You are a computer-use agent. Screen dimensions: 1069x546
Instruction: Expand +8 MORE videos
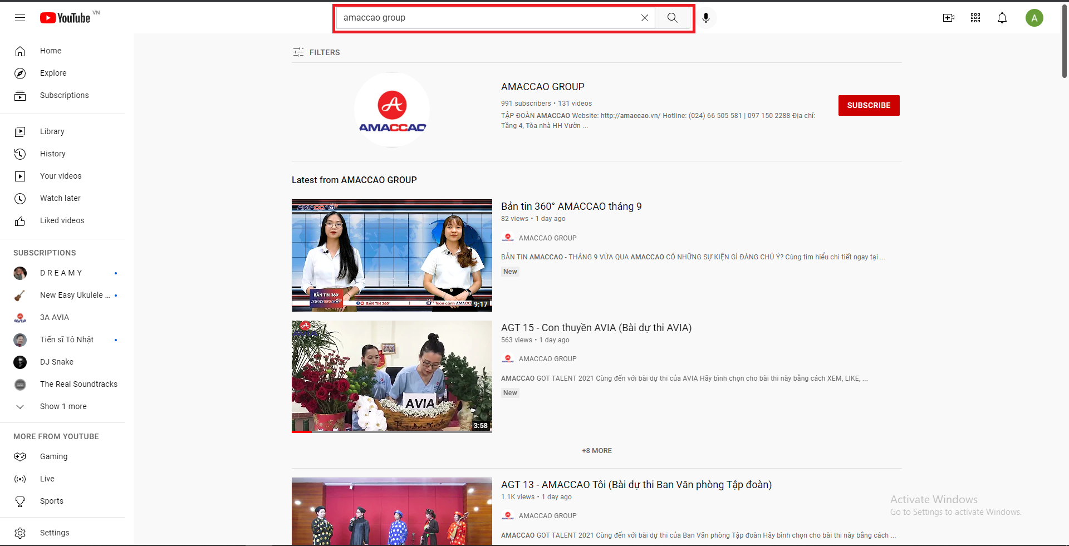[597, 451]
